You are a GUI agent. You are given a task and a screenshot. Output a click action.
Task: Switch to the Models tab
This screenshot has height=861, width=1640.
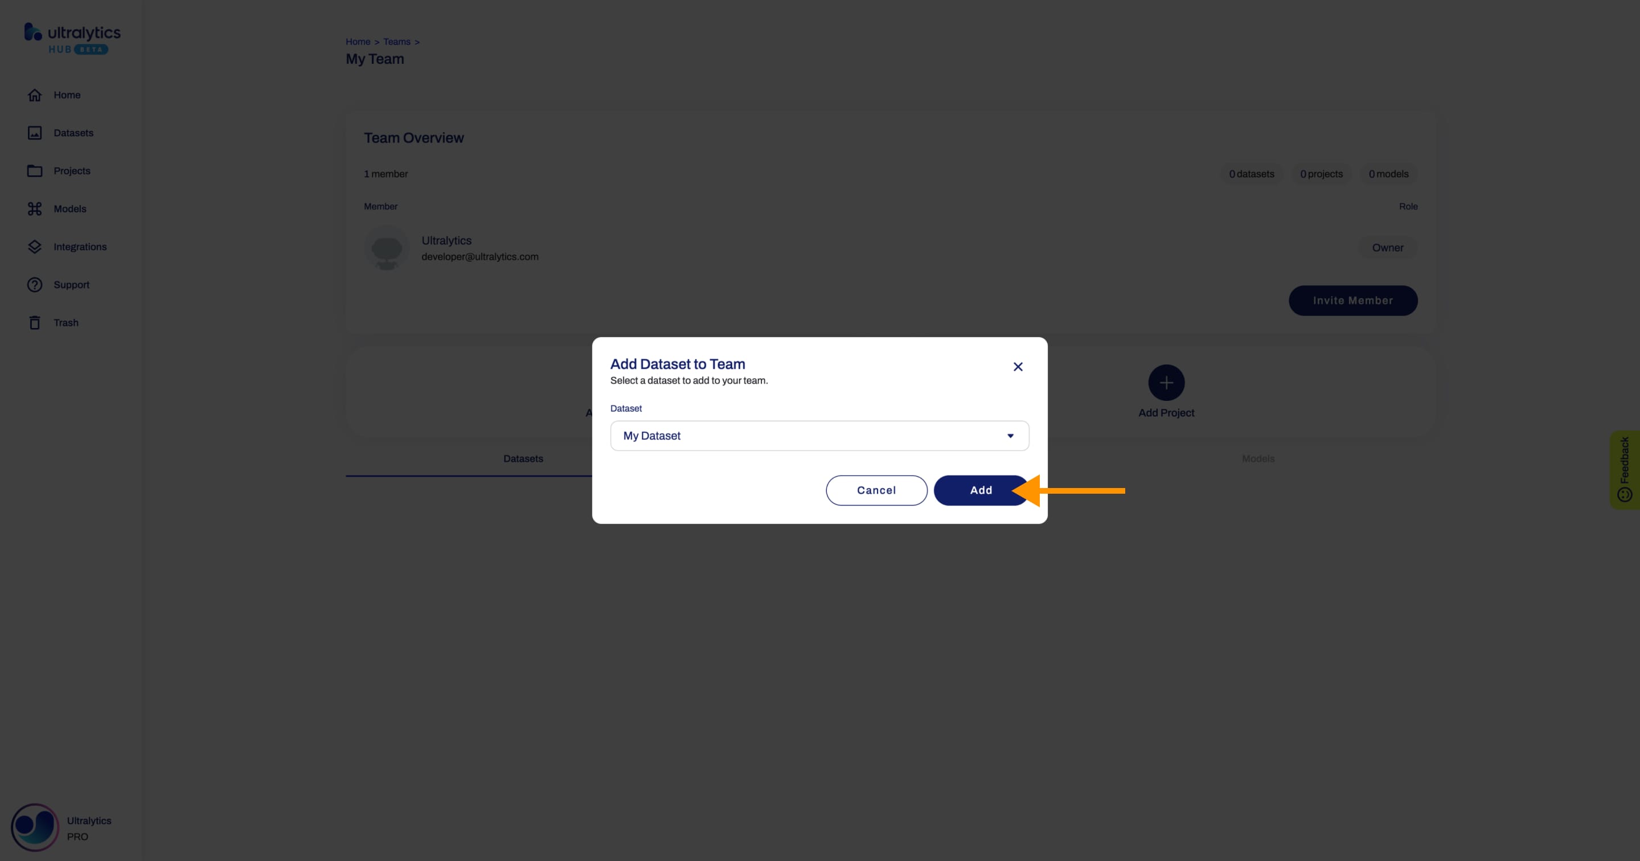[x=1258, y=458]
